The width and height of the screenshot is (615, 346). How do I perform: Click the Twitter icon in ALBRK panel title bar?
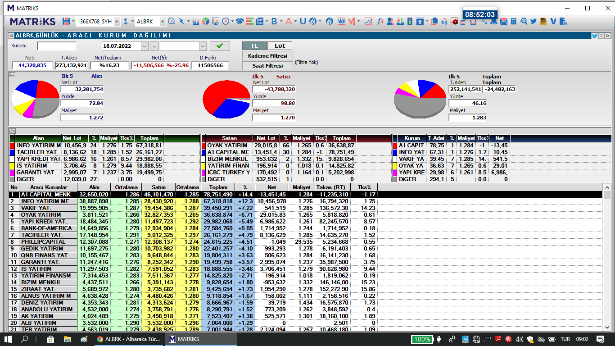[x=594, y=36]
